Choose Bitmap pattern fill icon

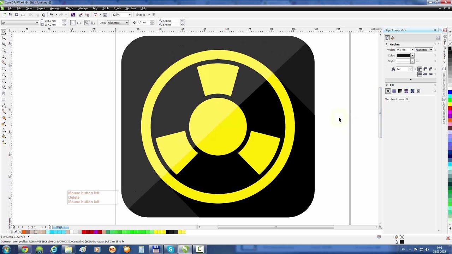coord(412,91)
